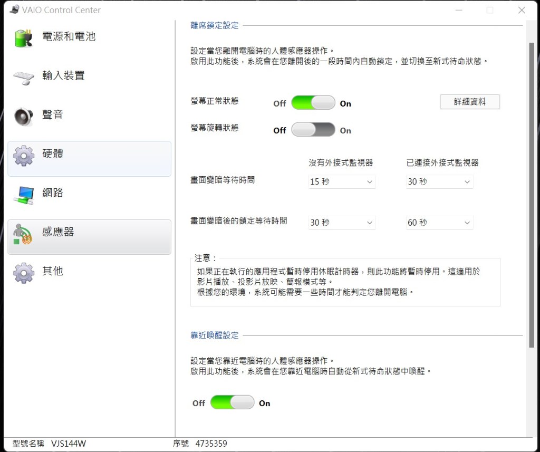Click the VAIO Control Center title bar icon
This screenshot has width=540, height=452.
[x=14, y=10]
